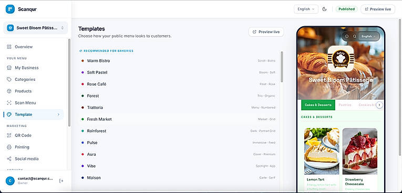Choose the Rose Café template
The image size is (402, 193).
179,84
